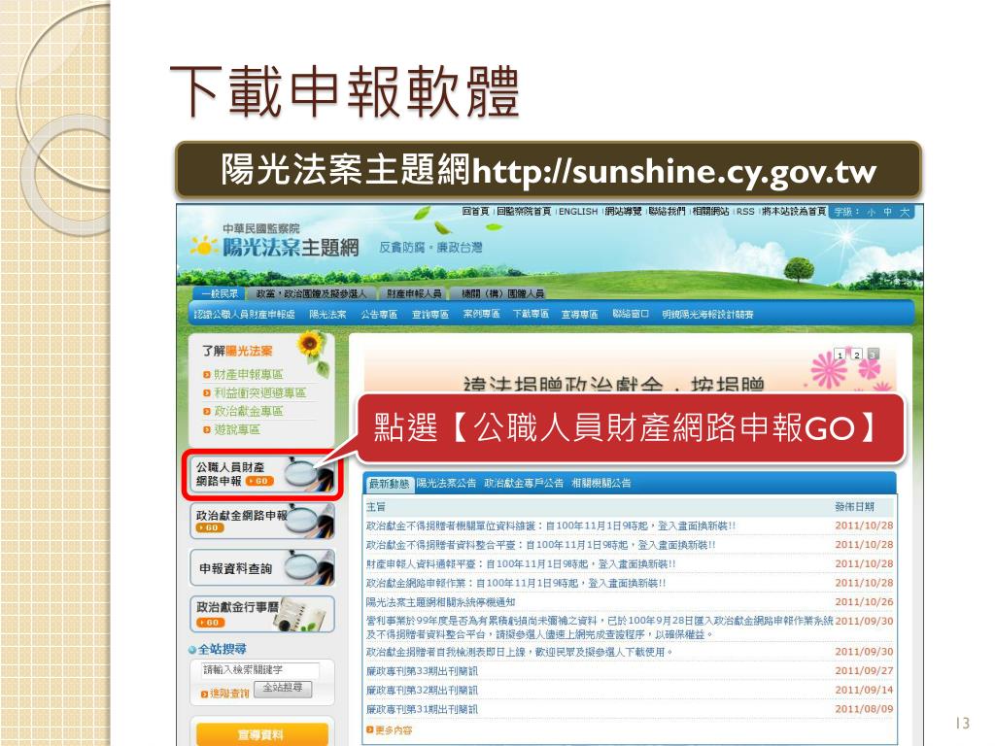
Task: Open news 政治獻金不得捐贈者機關單位資料維護
Action: pos(550,526)
